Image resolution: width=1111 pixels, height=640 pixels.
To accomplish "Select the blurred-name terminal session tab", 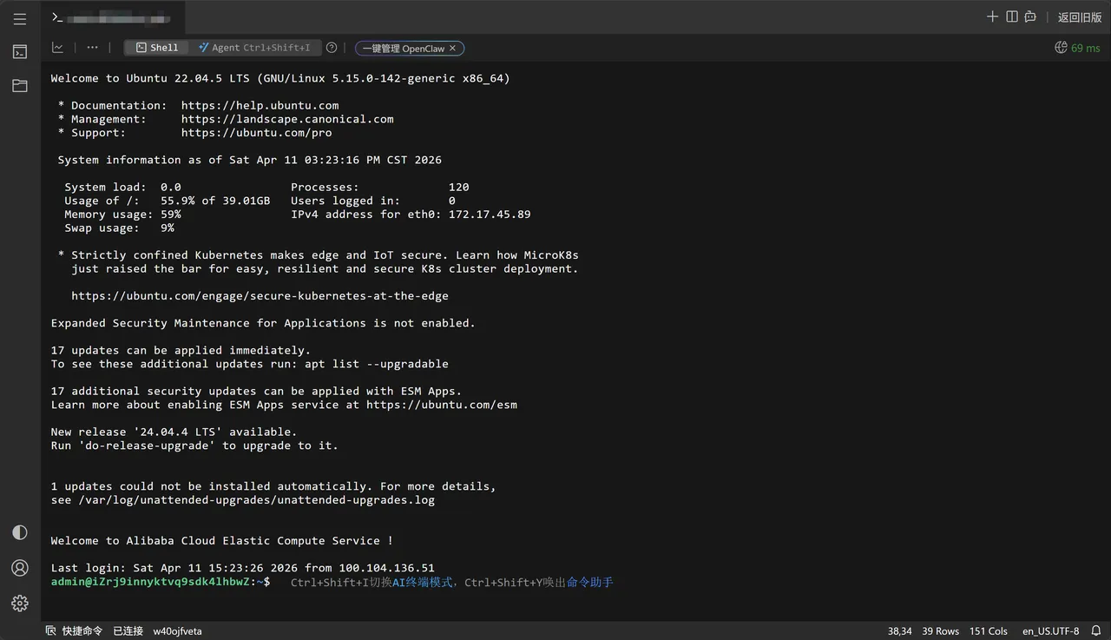I will [113, 17].
